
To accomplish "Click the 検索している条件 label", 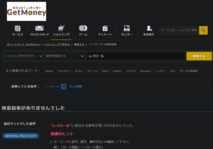I will 25,86.
